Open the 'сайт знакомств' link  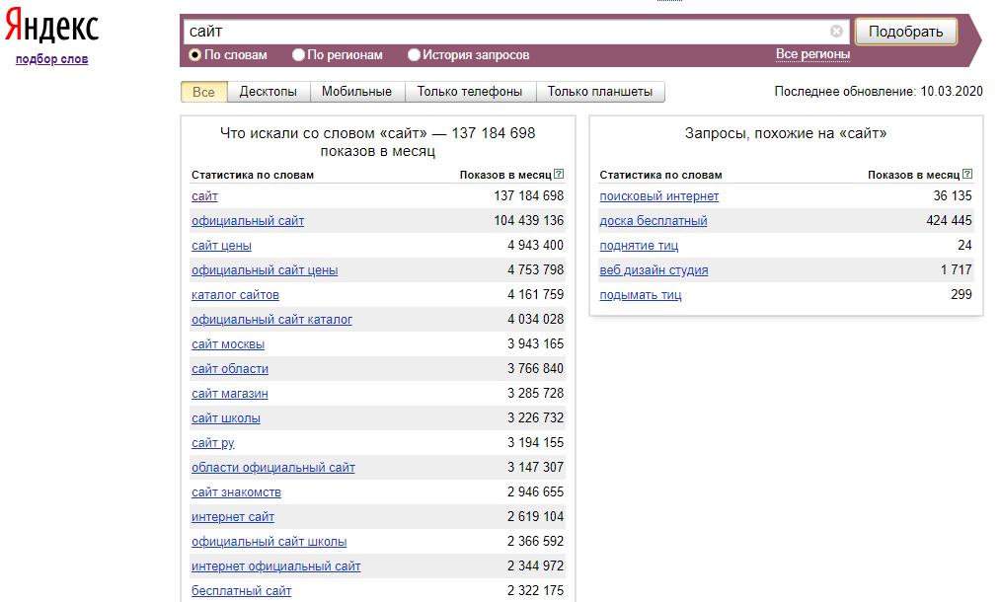(236, 492)
